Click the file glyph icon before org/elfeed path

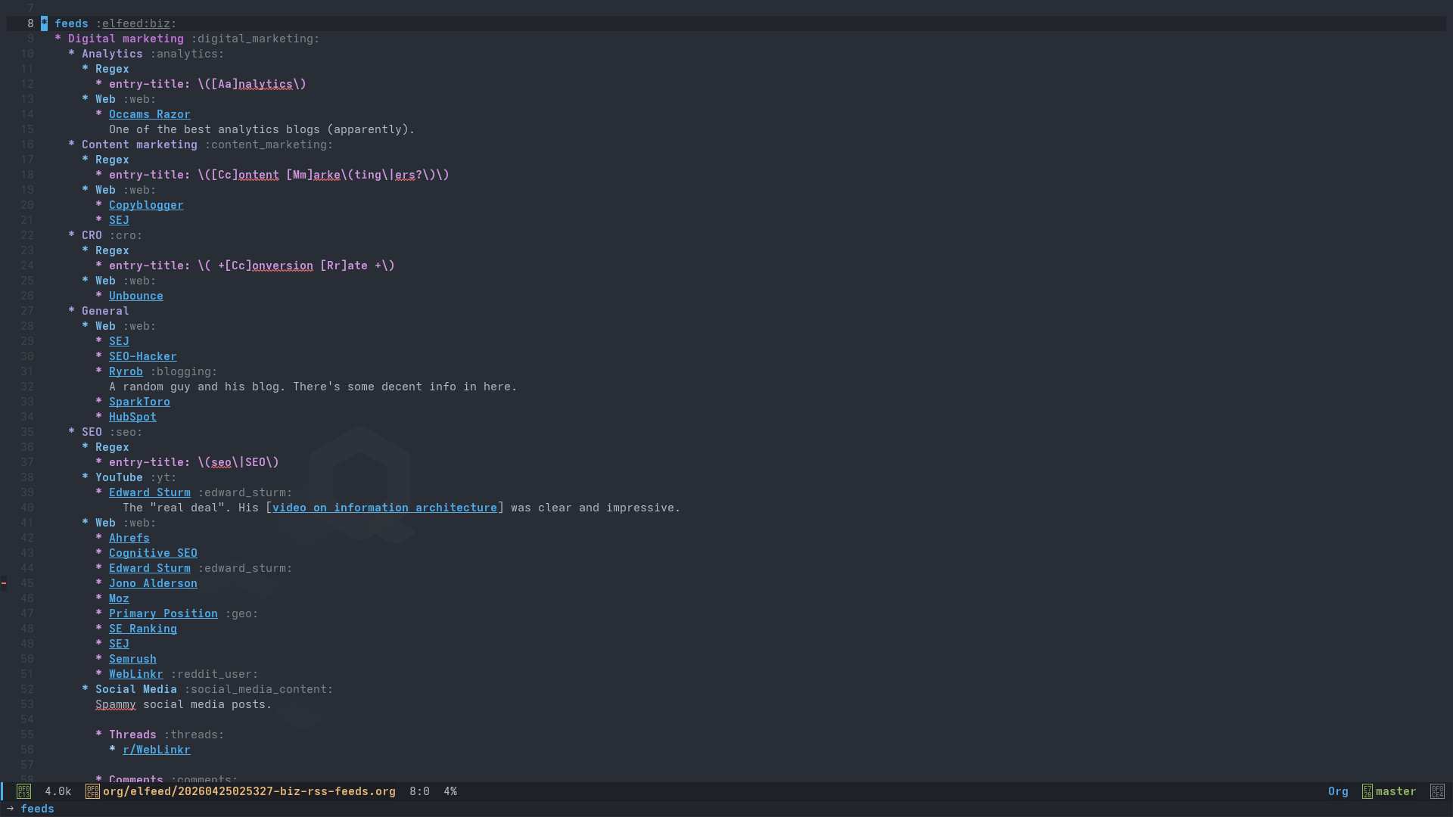92,791
